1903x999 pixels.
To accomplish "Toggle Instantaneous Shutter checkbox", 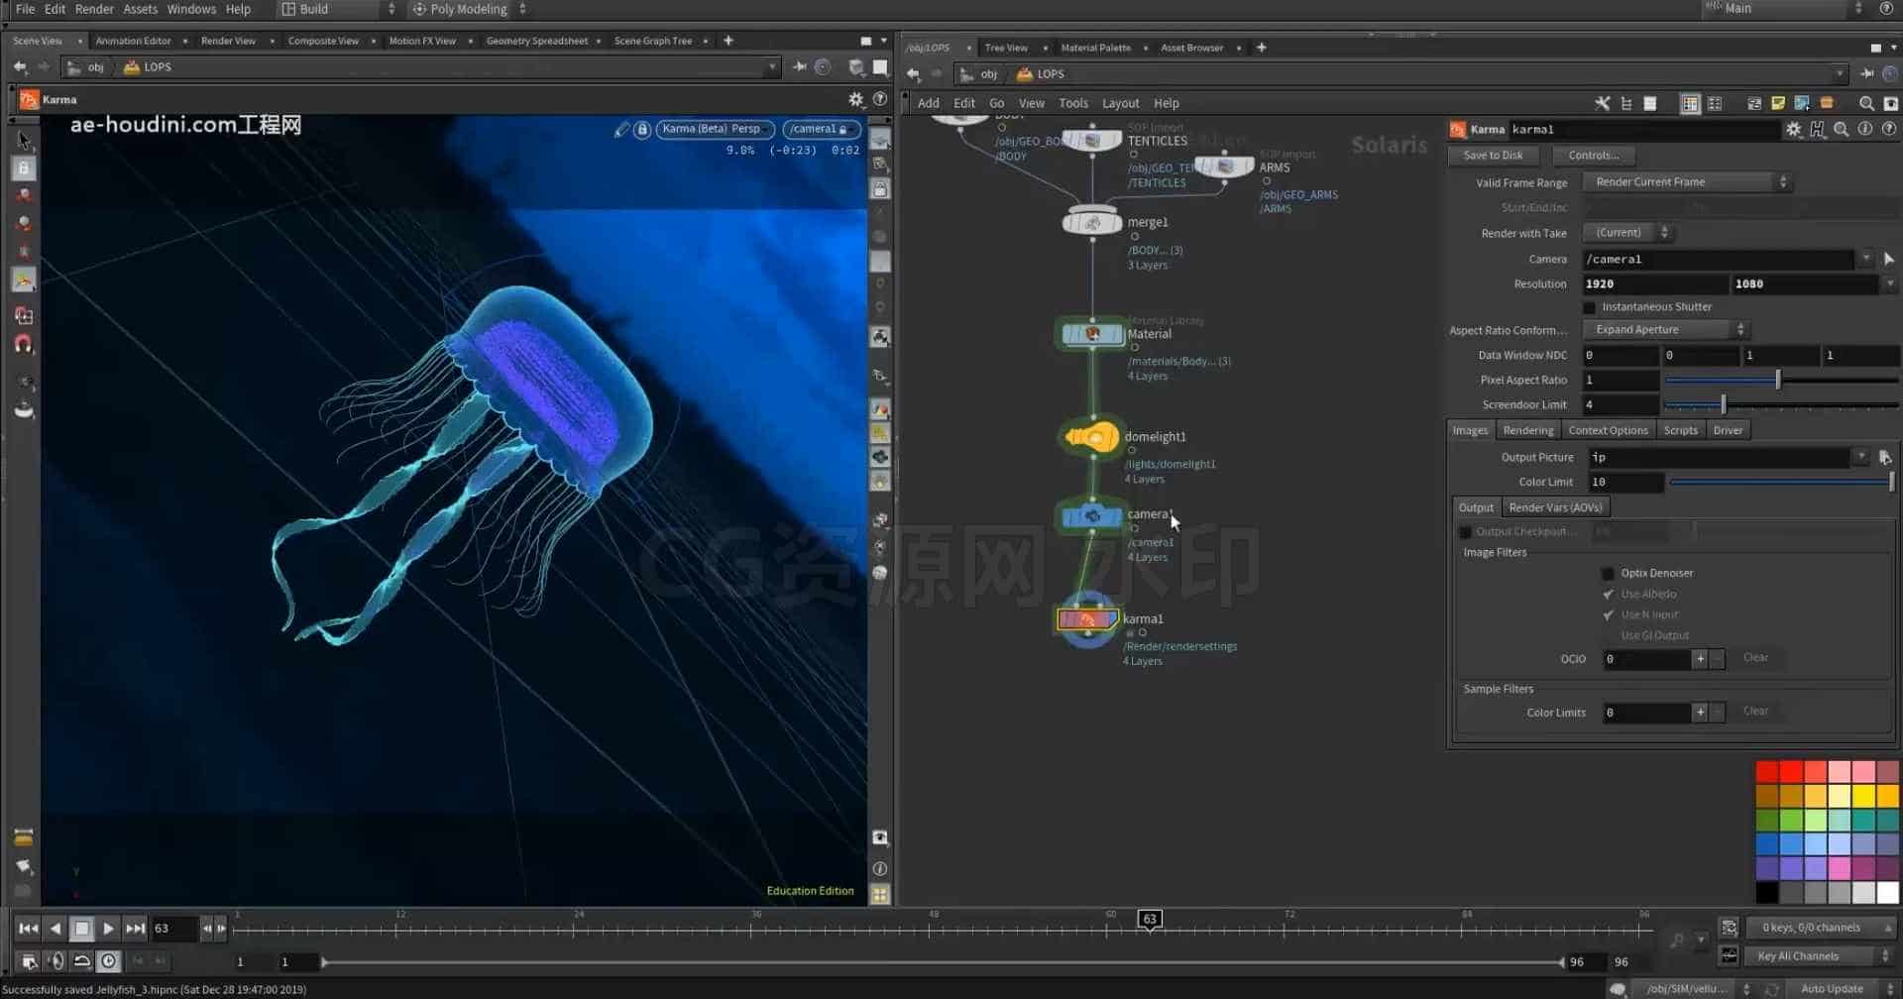I will coord(1590,307).
